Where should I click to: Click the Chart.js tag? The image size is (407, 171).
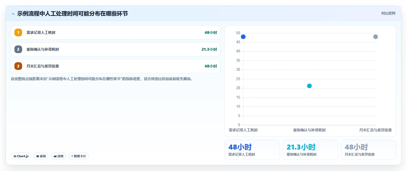pyautogui.click(x=21, y=156)
